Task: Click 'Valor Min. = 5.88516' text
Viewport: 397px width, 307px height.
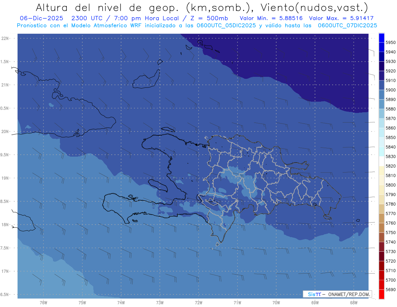Action: point(271,18)
